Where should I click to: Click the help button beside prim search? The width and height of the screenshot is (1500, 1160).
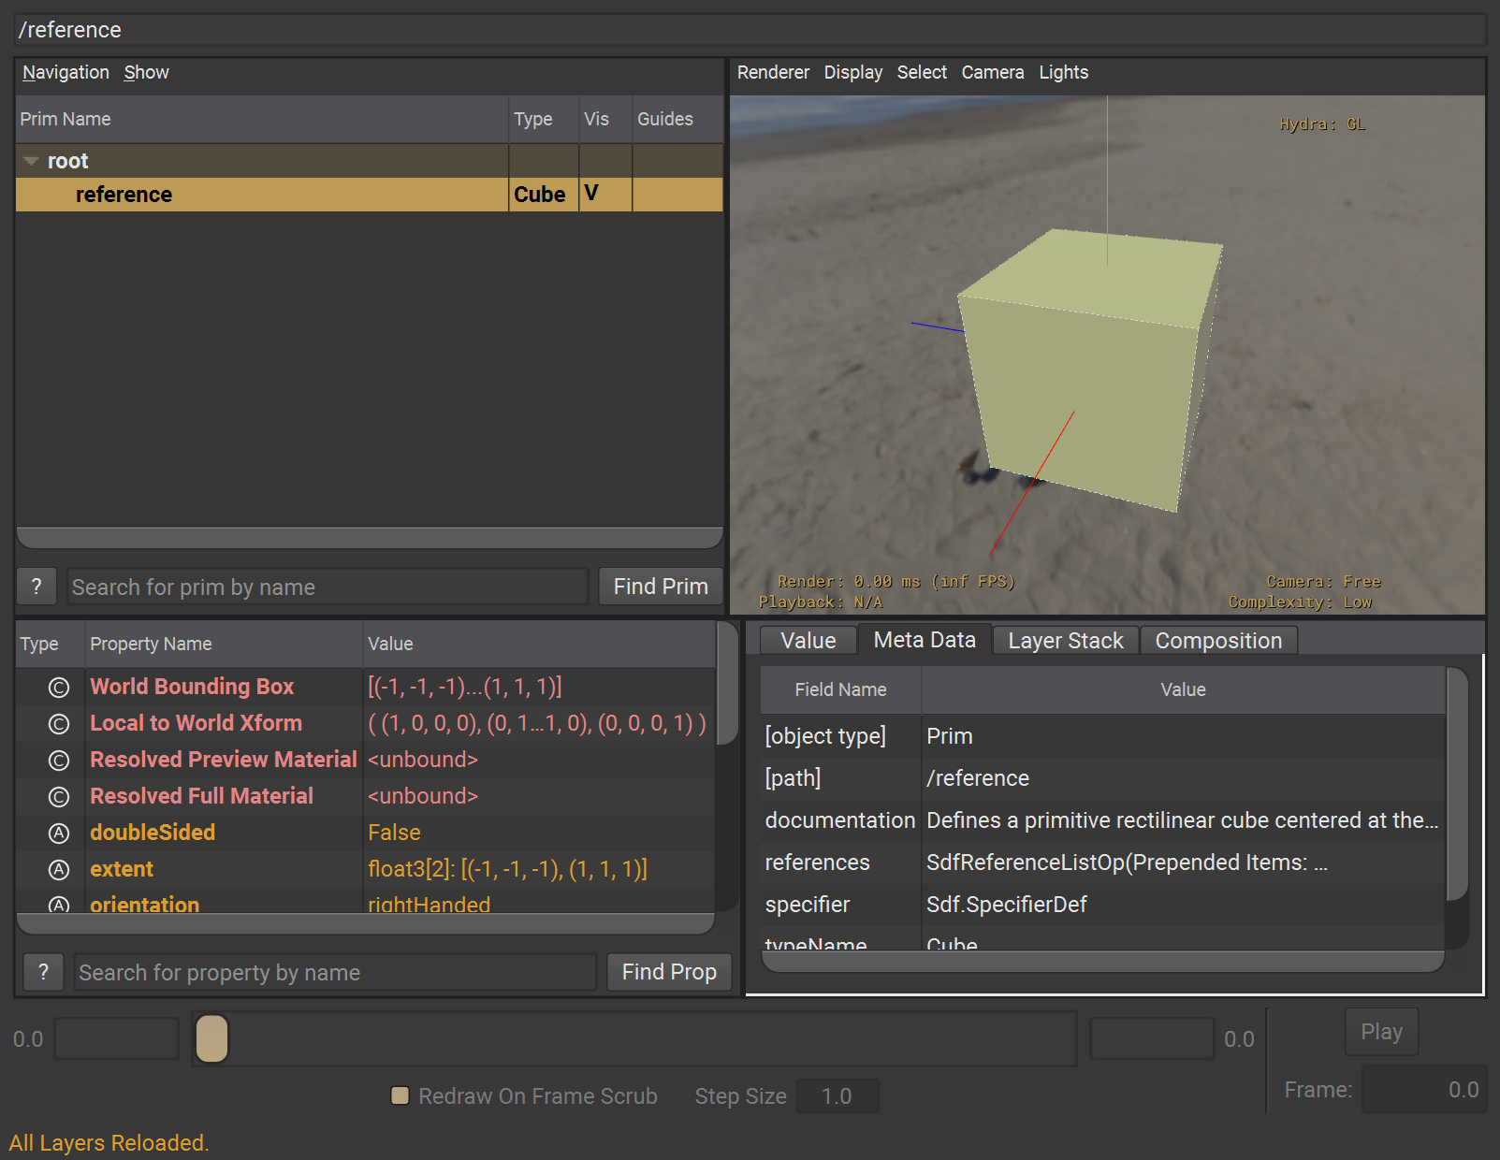tap(36, 587)
